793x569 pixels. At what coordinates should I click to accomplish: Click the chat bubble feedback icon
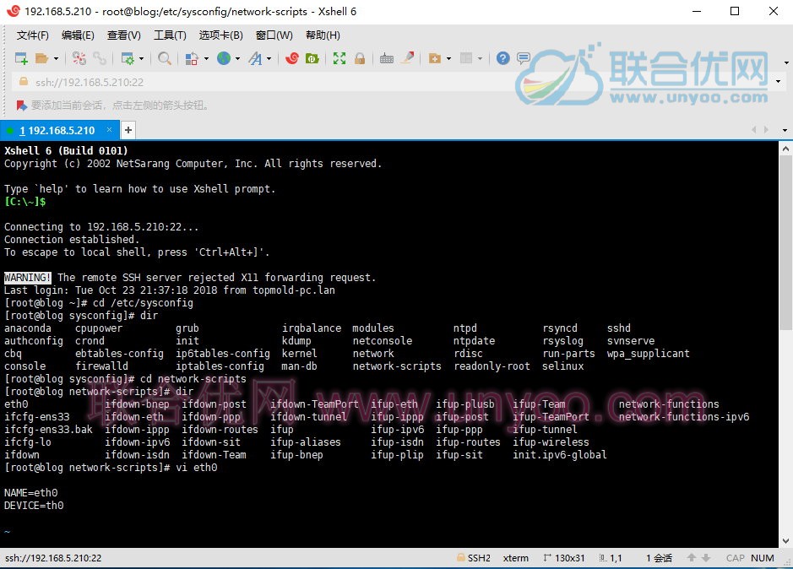click(524, 58)
